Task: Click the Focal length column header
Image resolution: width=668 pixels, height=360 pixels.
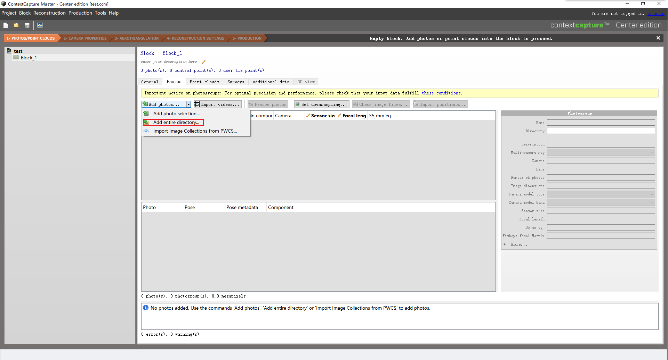Action: (x=352, y=116)
